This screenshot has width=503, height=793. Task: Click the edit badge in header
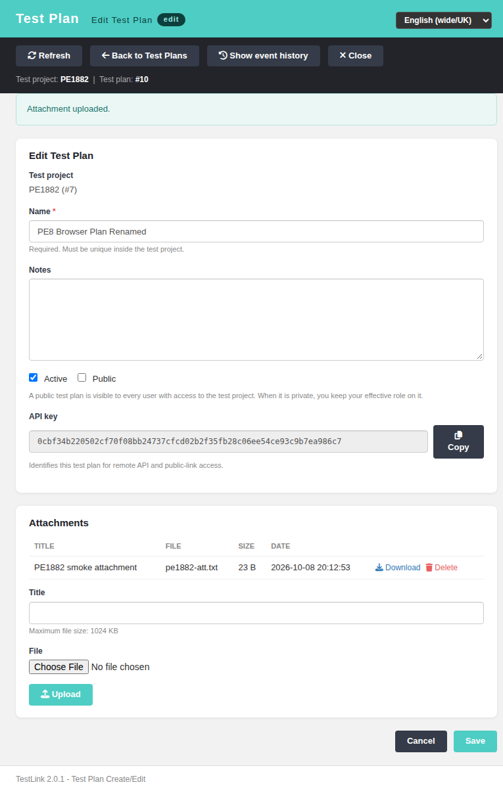coord(171,20)
